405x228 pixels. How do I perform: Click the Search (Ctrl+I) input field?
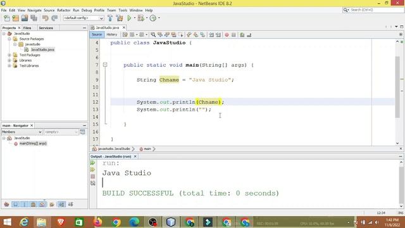pyautogui.click(x=376, y=10)
